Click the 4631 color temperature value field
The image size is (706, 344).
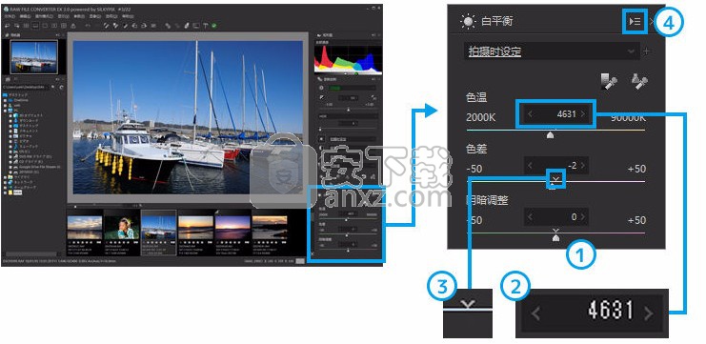[556, 114]
